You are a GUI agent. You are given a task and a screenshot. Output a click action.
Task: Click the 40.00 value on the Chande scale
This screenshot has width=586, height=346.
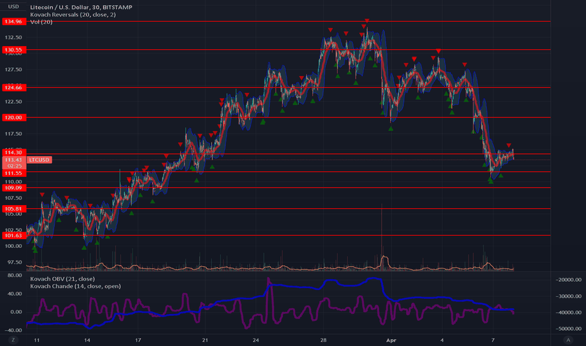pyautogui.click(x=15, y=294)
